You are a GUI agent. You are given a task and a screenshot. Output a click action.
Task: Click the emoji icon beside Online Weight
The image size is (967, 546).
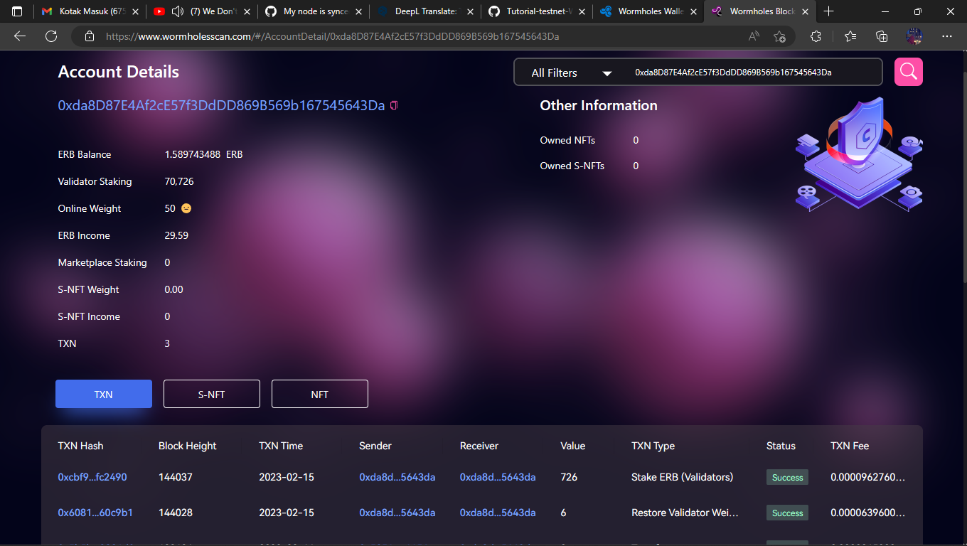click(x=185, y=208)
